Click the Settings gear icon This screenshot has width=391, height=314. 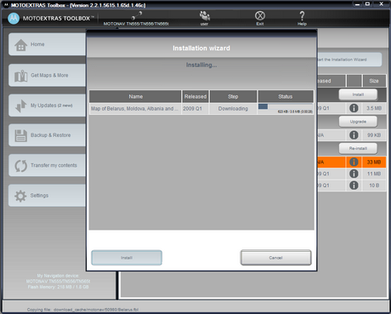pos(20,196)
